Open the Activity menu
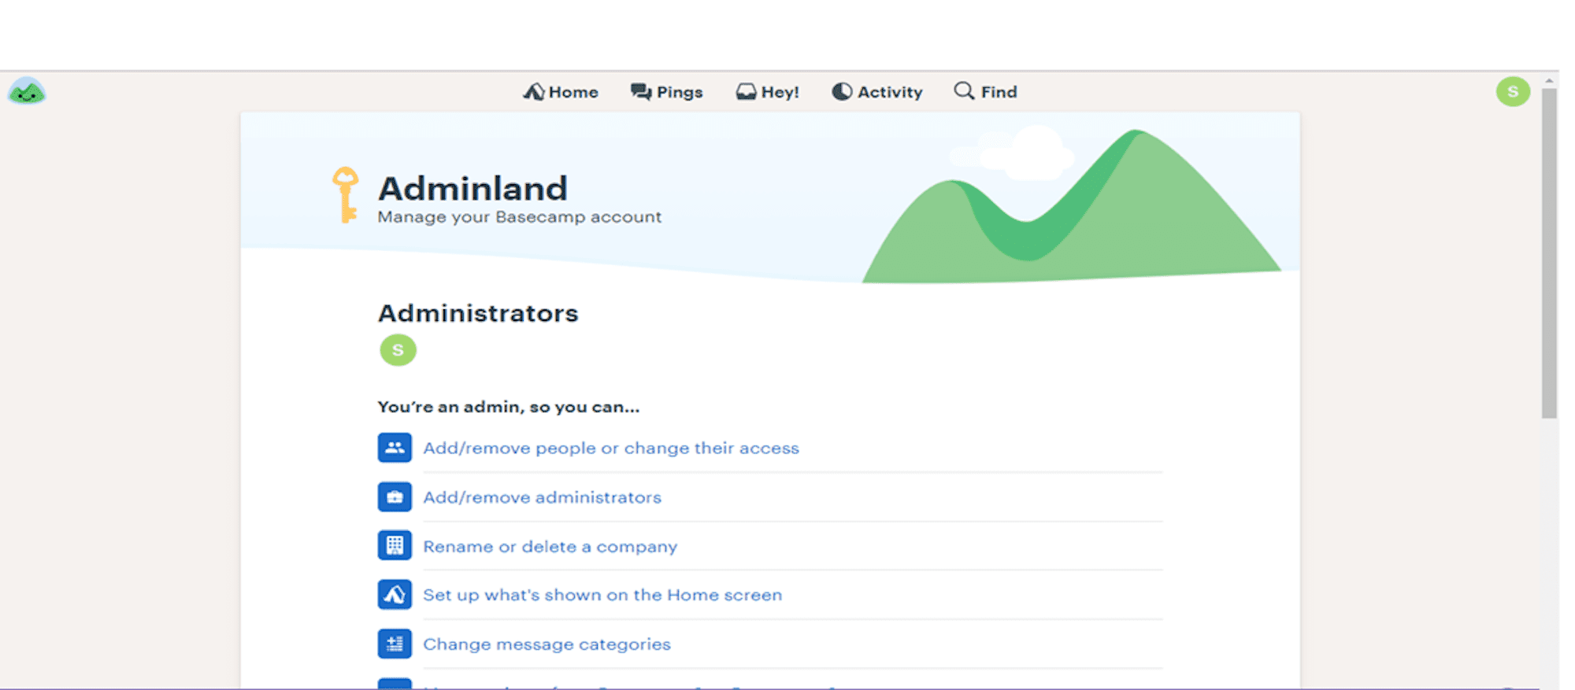 click(876, 92)
